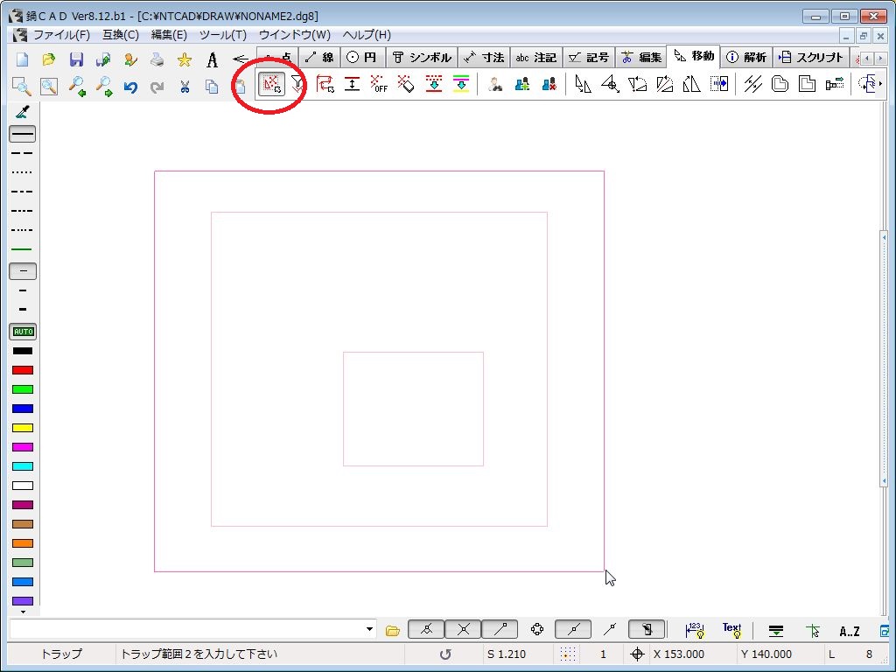Switch to the 寸法 tab
Image resolution: width=896 pixels, height=672 pixels.
(484, 57)
